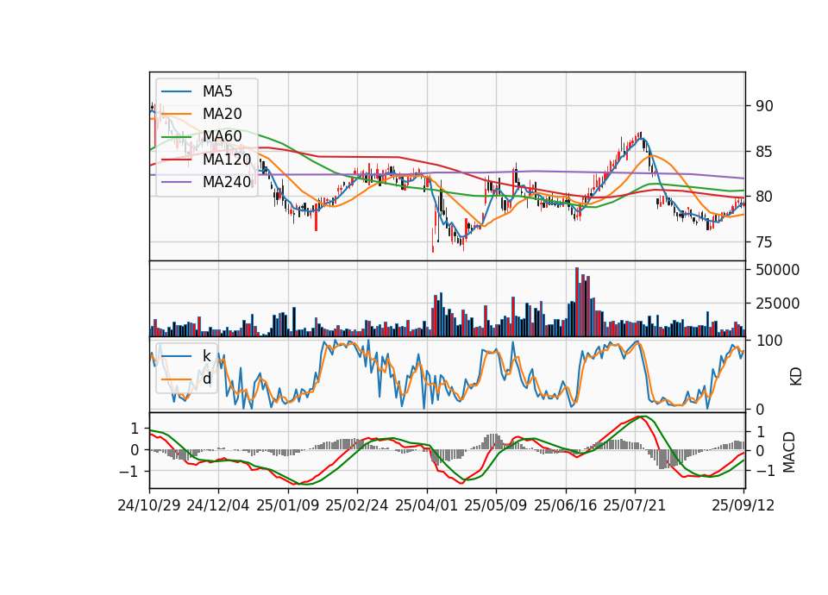The height and width of the screenshot is (595, 828).
Task: Click the MA60 legend label
Action: [x=222, y=137]
